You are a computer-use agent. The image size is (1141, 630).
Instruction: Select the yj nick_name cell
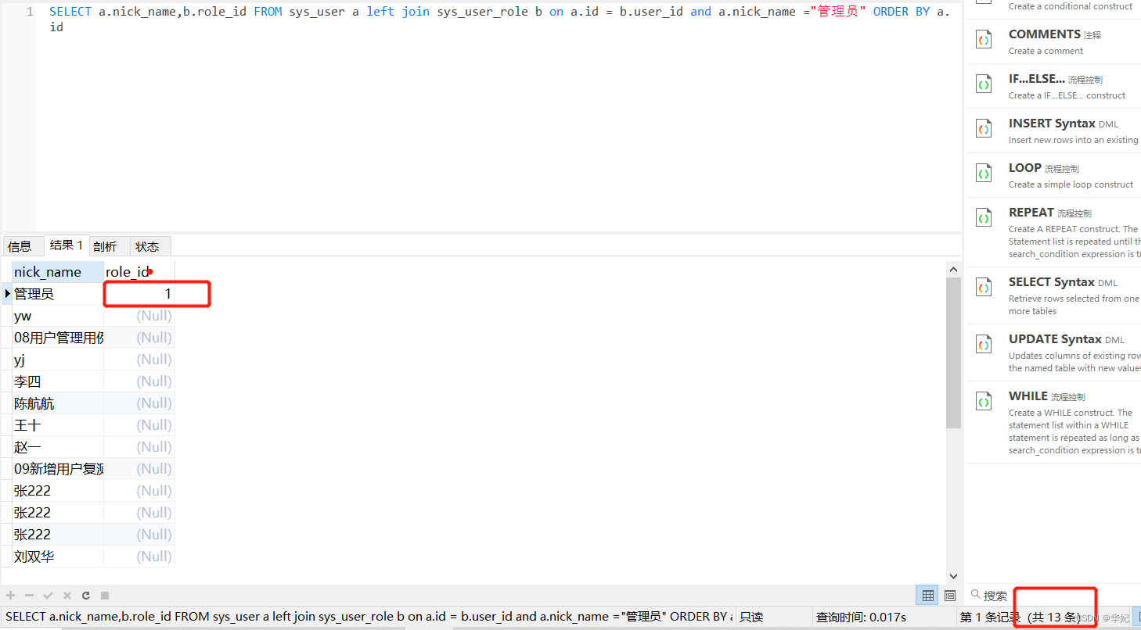tap(57, 360)
